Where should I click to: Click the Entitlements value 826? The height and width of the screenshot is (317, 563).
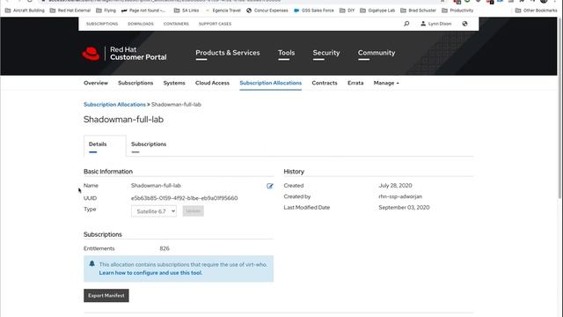[165, 248]
